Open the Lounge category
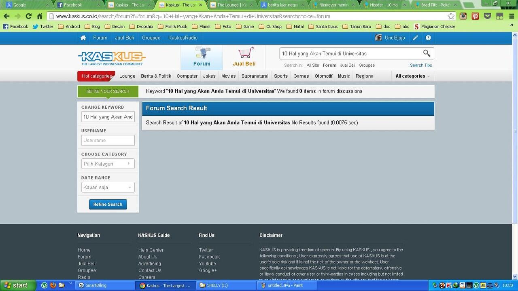518x291 pixels. pyautogui.click(x=127, y=76)
